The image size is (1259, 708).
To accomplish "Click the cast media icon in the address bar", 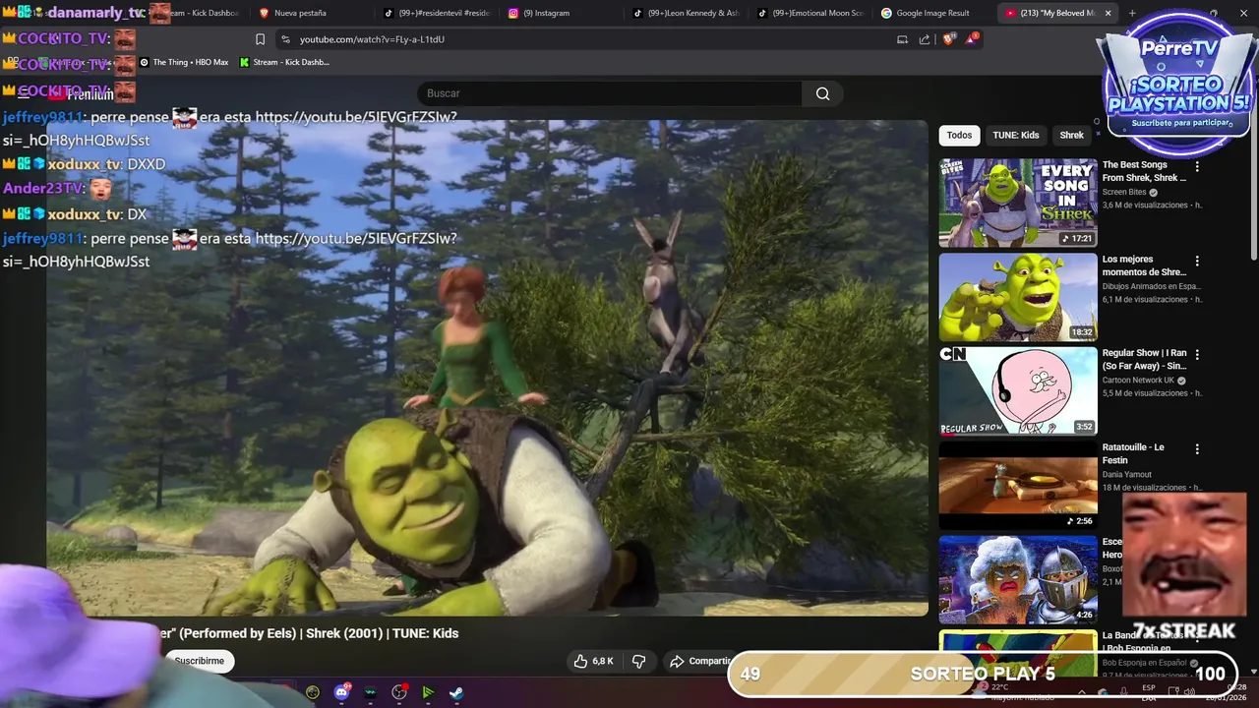I will coord(902,39).
